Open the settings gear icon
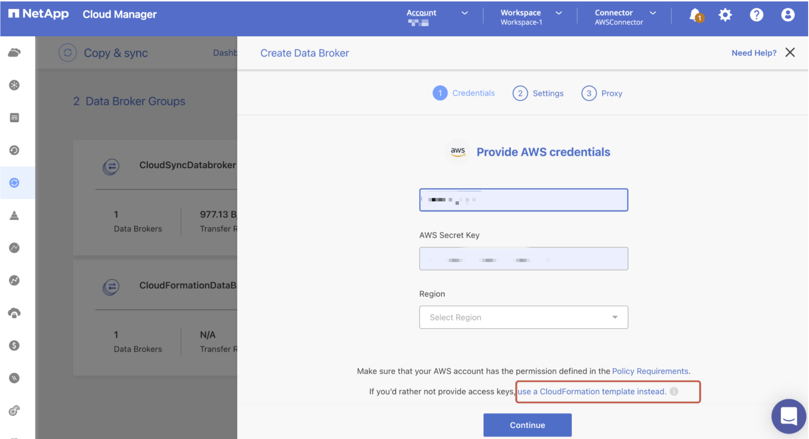809x439 pixels. (725, 15)
